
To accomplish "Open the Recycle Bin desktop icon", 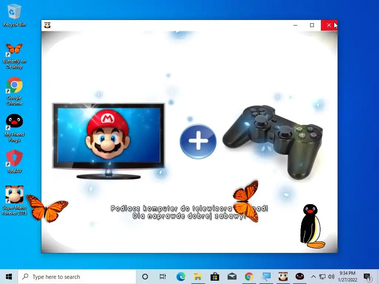I will coord(14,15).
